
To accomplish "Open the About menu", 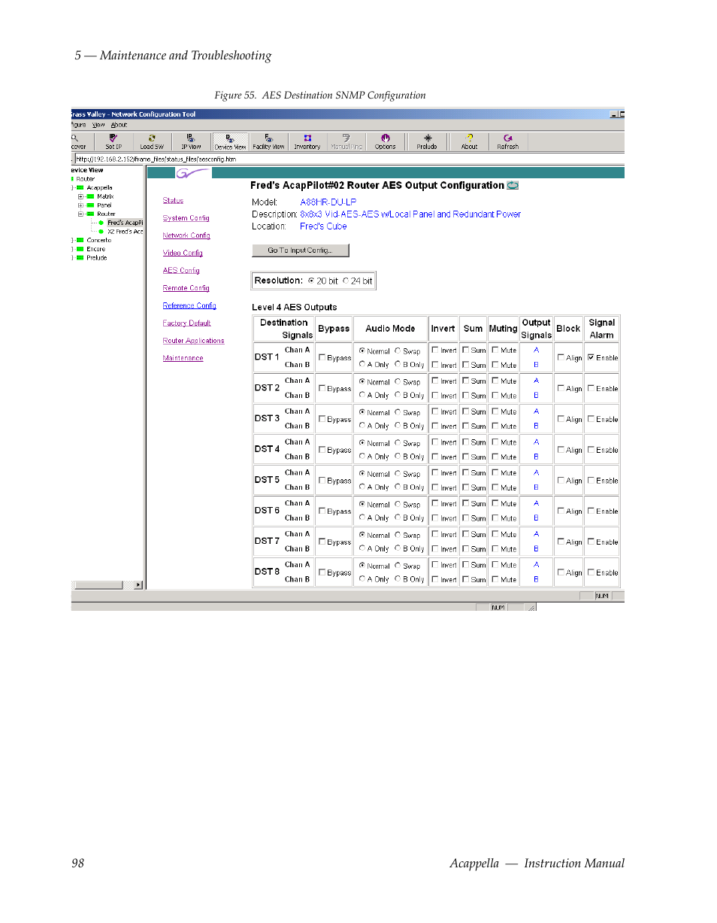I will click(119, 125).
